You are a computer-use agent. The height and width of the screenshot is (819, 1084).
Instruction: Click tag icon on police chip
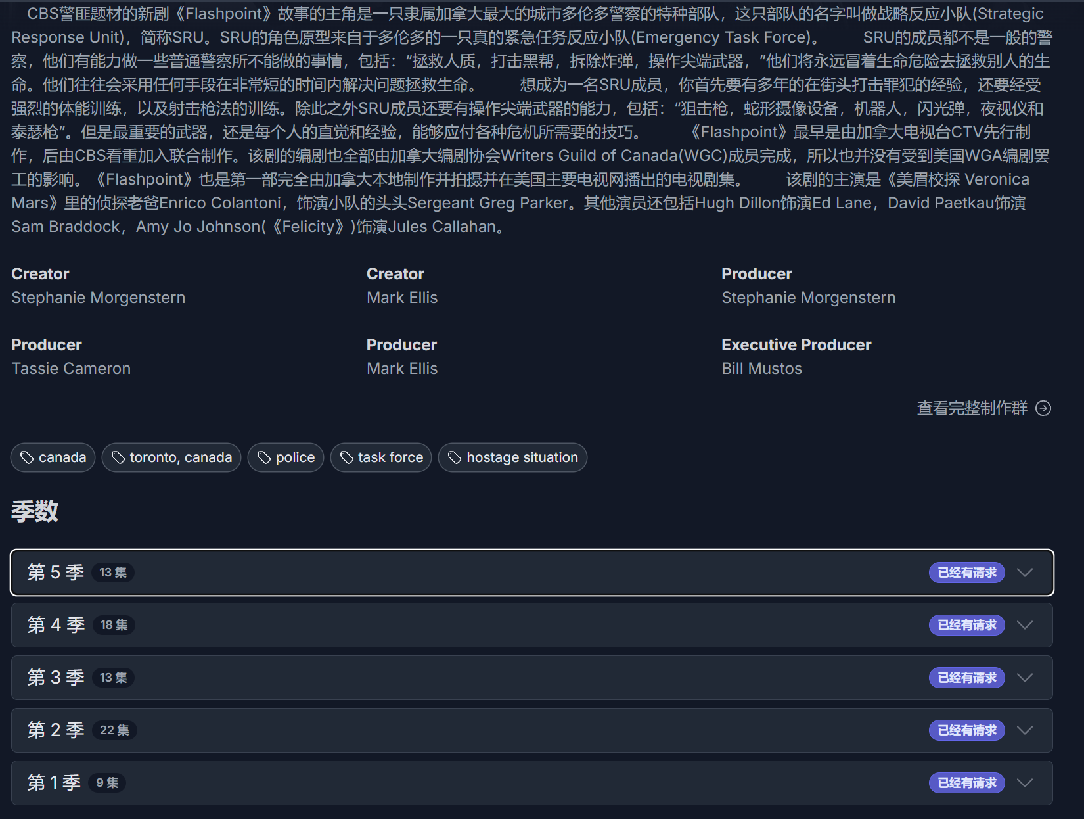pos(264,457)
